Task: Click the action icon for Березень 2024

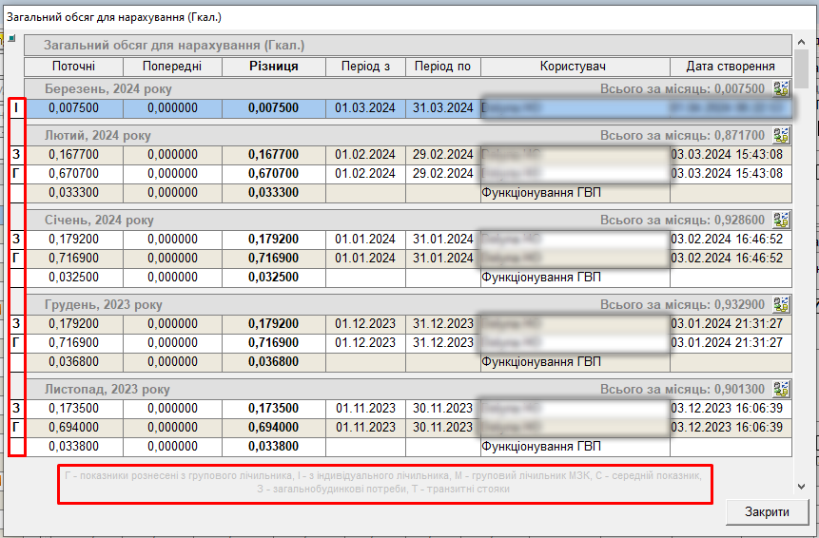Action: point(782,89)
